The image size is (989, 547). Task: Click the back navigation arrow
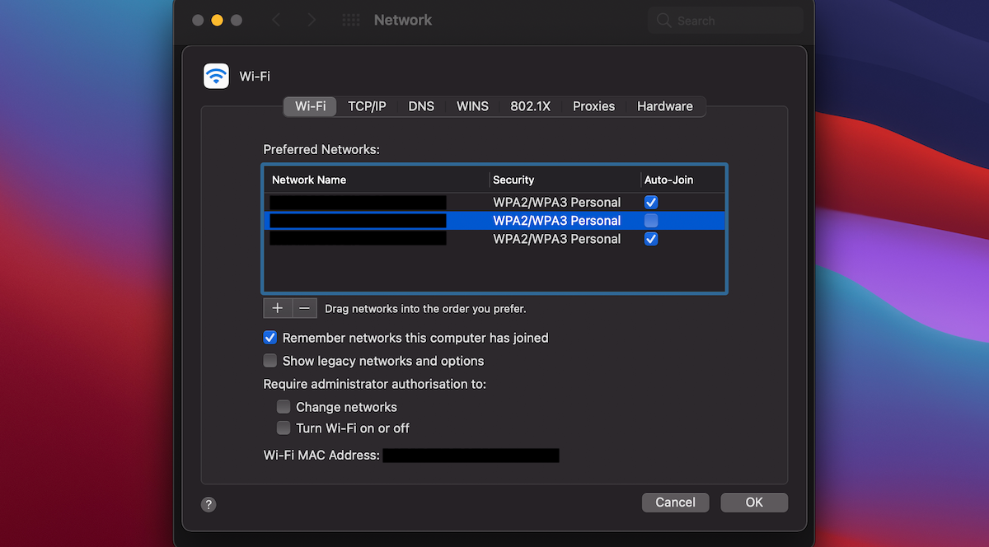(277, 20)
